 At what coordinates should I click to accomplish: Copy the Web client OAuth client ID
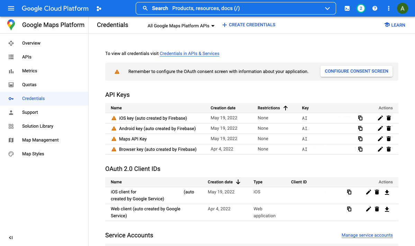[349, 209]
